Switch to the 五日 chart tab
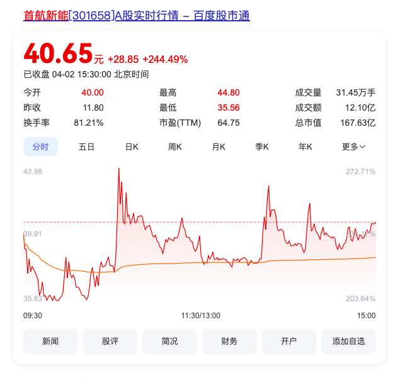This screenshot has width=403, height=378. click(x=86, y=147)
